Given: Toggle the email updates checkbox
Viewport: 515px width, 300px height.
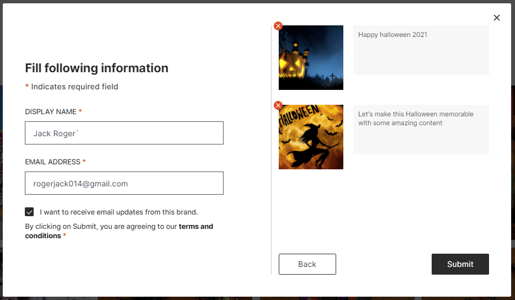Looking at the screenshot, I should pyautogui.click(x=29, y=212).
